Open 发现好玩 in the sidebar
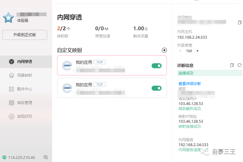 (x=24, y=116)
